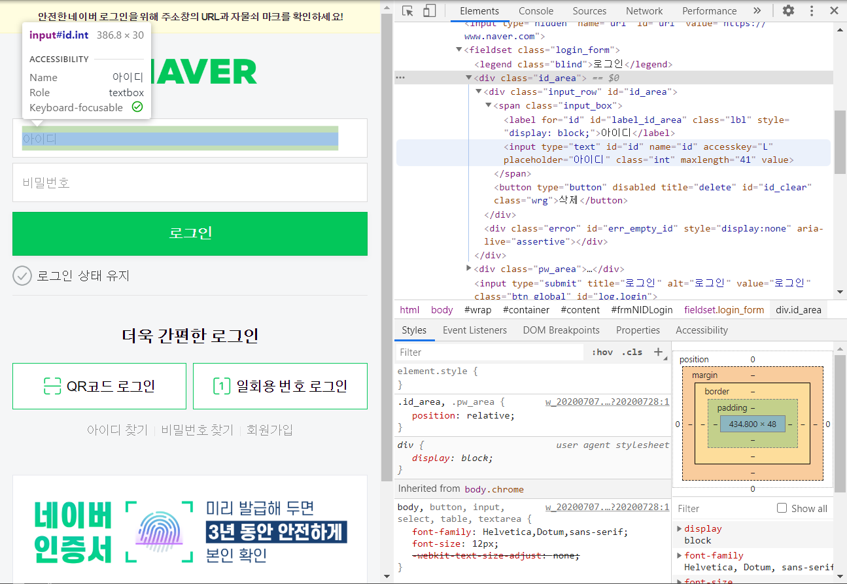Expand the computed font-family property
The image size is (847, 584).
(680, 555)
